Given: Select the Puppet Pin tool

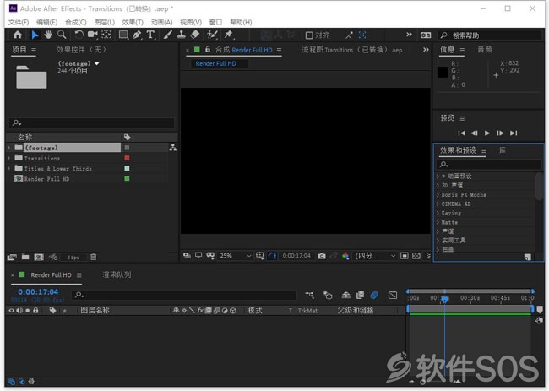Looking at the screenshot, I should pyautogui.click(x=229, y=35).
